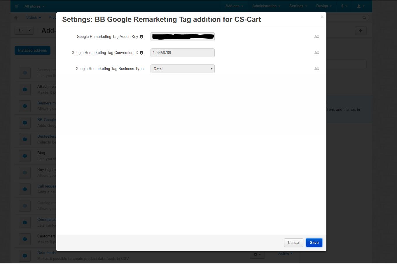Open the user account dropdown
397x264 pixels.
coord(361,6)
